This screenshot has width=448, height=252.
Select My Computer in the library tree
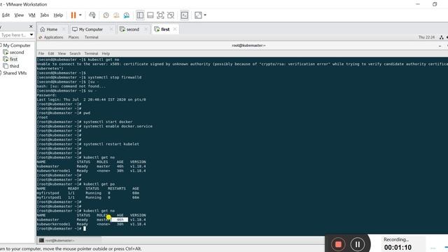pyautogui.click(x=17, y=45)
